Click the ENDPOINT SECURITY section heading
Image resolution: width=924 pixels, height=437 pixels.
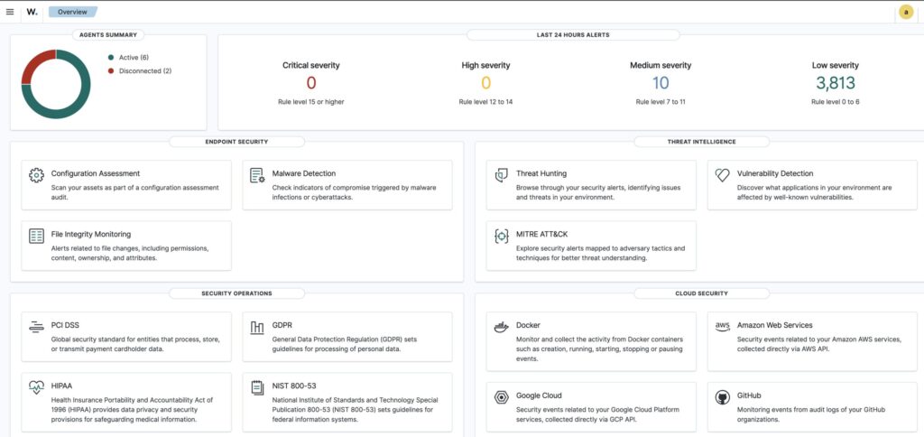[236, 142]
